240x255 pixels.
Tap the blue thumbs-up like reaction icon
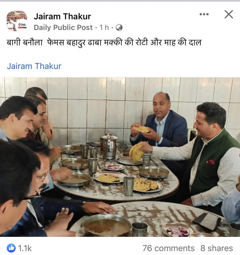[11, 248]
